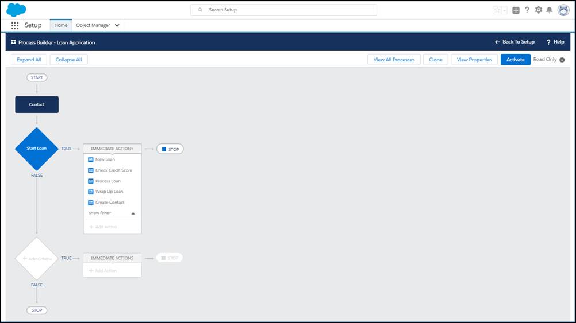Click the Salesforce cloud logo
This screenshot has width=576, height=323.
[16, 10]
